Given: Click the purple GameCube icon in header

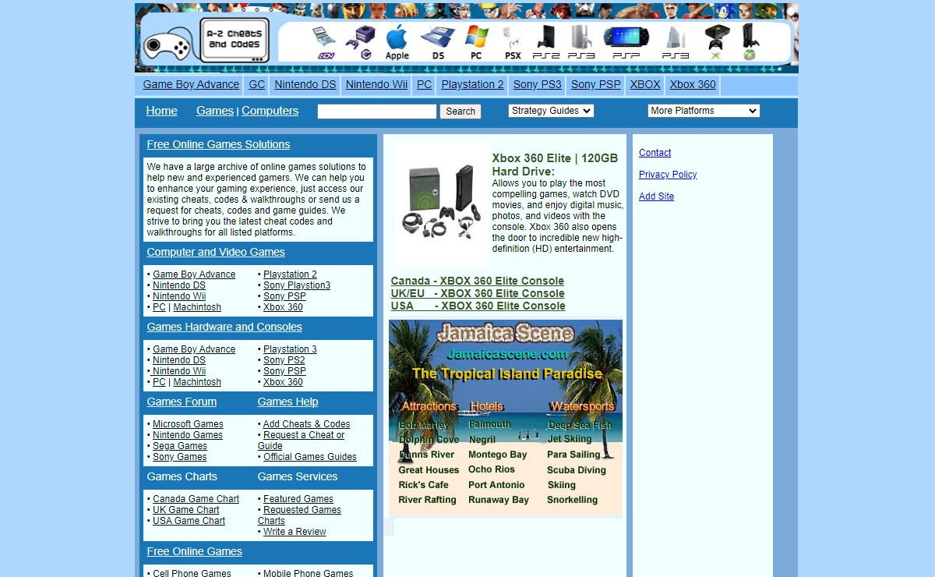Looking at the screenshot, I should tap(360, 42).
